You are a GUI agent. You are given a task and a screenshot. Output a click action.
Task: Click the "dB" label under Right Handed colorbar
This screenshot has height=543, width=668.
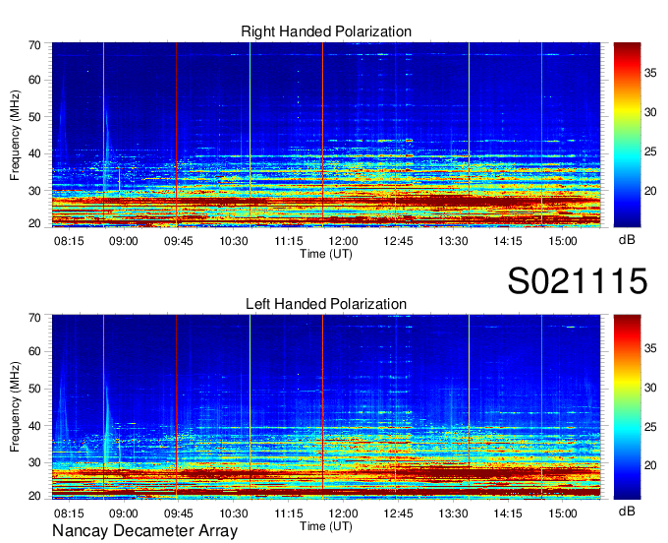[x=627, y=240]
